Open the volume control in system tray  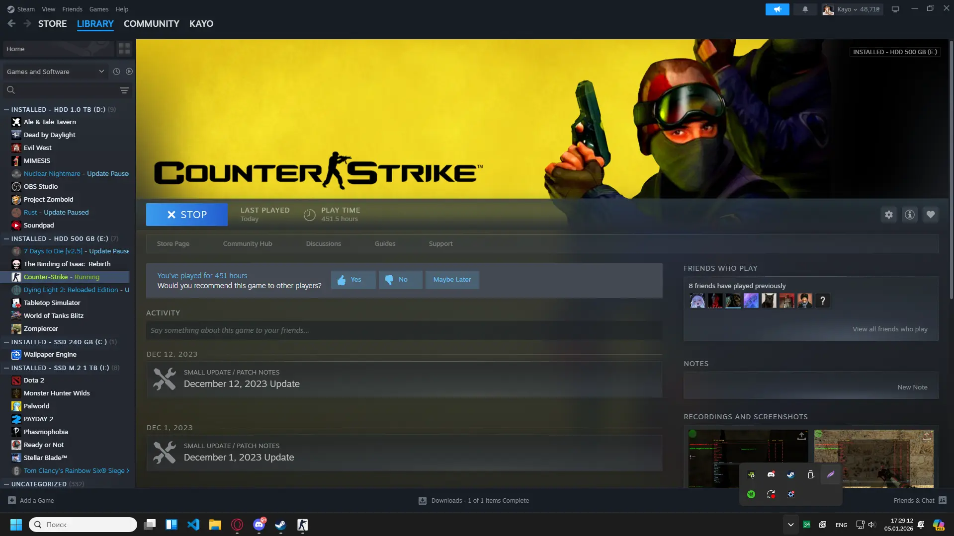click(871, 525)
